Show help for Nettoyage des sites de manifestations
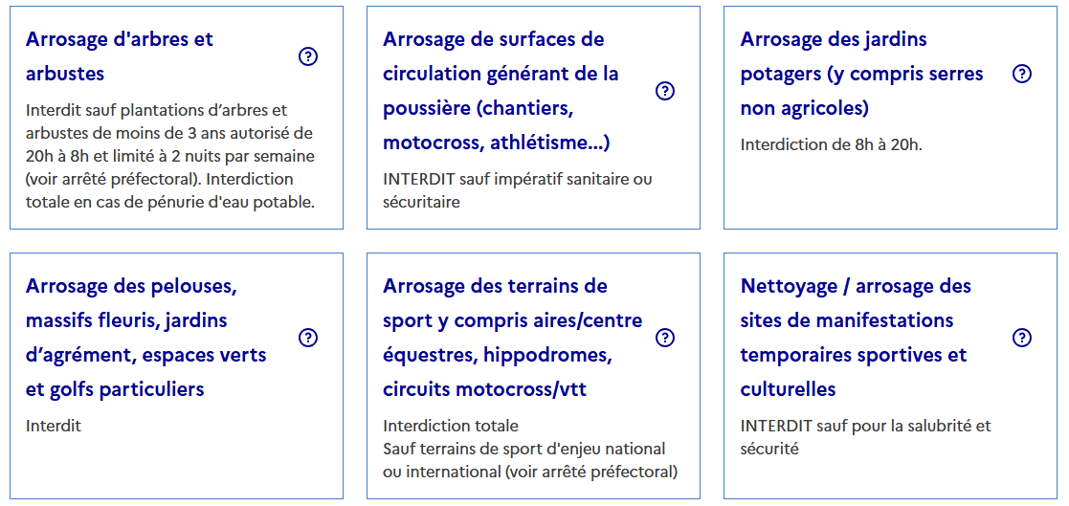1069x506 pixels. point(1022,338)
